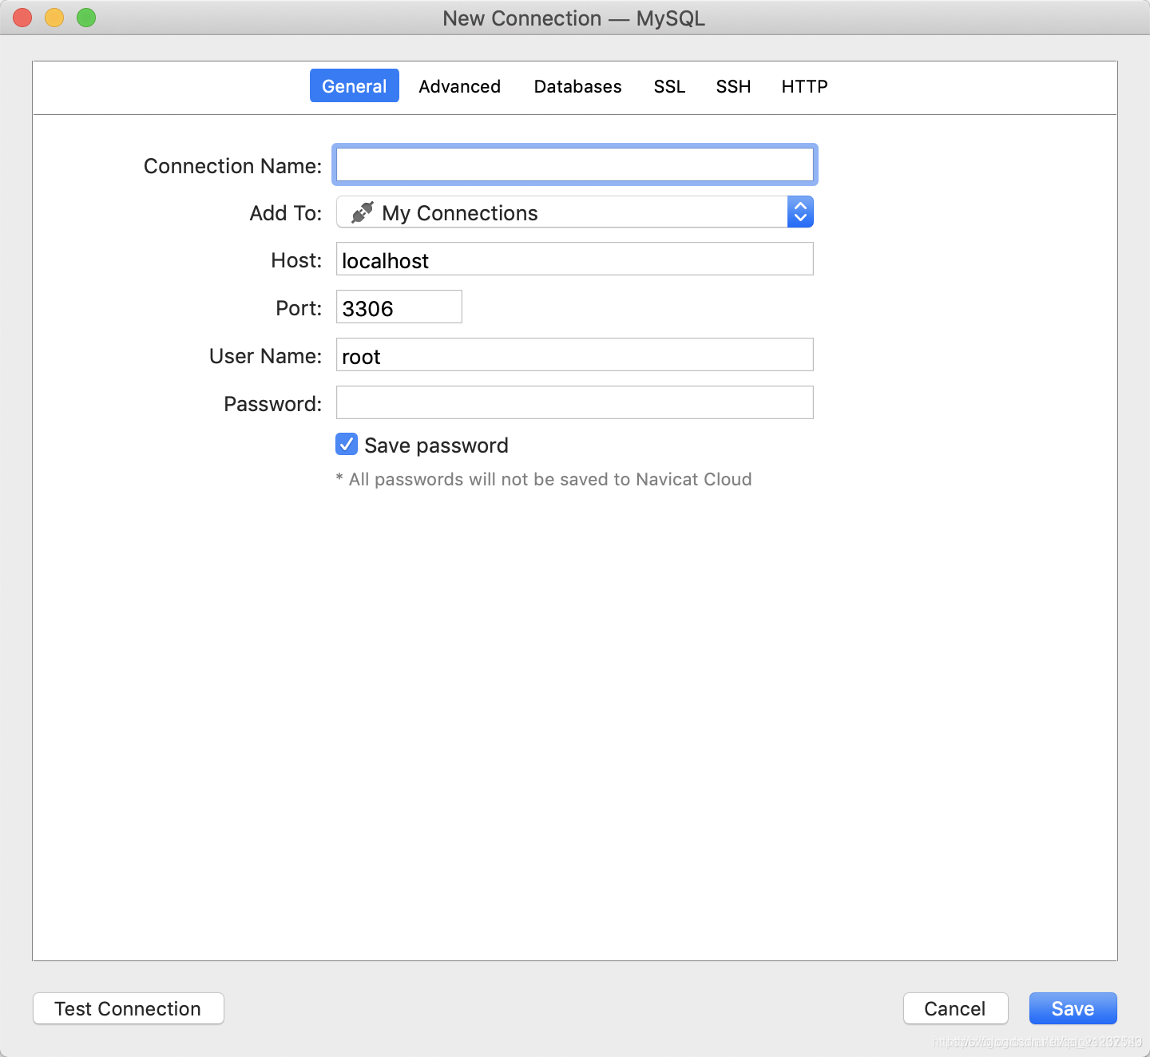Uncheck the Save password checkbox
1150x1057 pixels.
[x=347, y=445]
